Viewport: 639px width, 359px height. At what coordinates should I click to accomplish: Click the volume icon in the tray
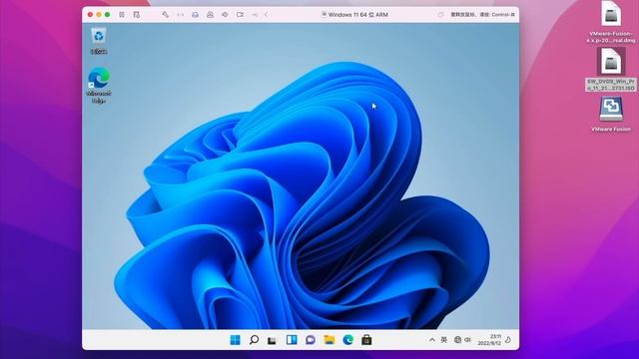click(x=467, y=340)
